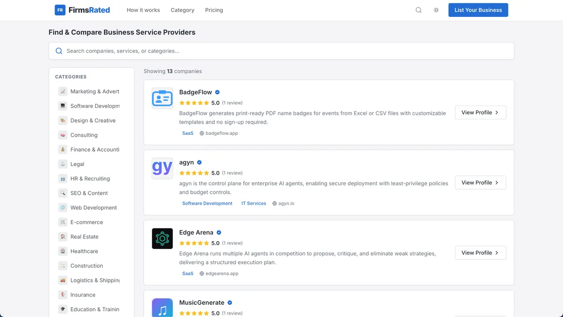The image size is (563, 317).
Task: Click agyn's verified badge icon
Action: (199, 162)
